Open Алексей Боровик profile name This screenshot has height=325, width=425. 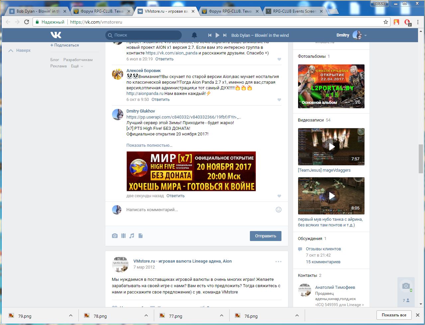144,71
